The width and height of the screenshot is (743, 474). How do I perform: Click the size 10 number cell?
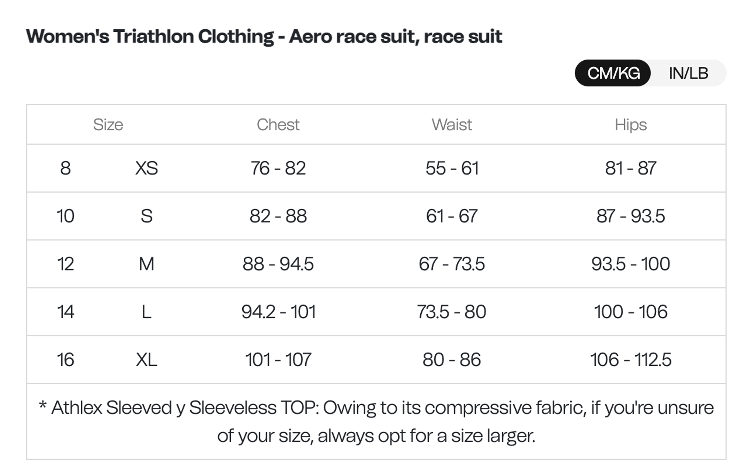[65, 216]
